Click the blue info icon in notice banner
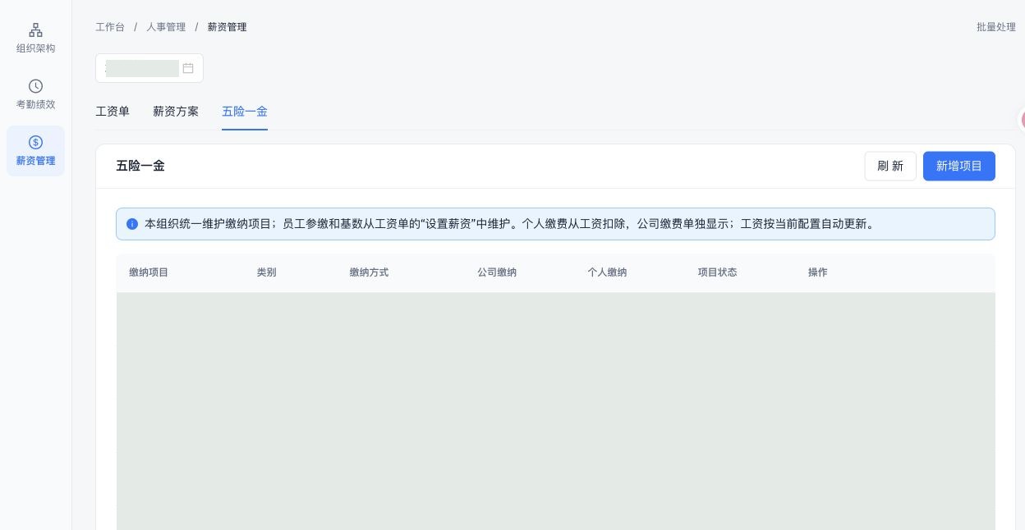 click(x=132, y=224)
